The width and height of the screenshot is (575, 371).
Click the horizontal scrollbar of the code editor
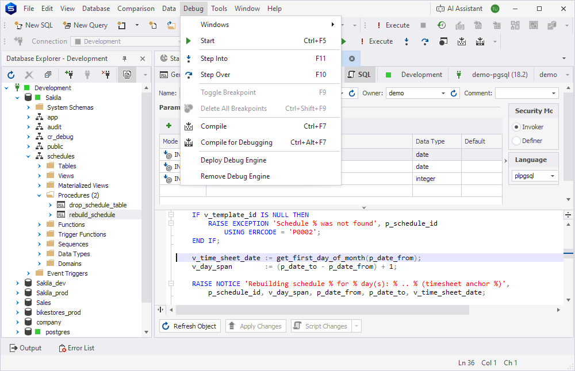pyautogui.click(x=323, y=310)
